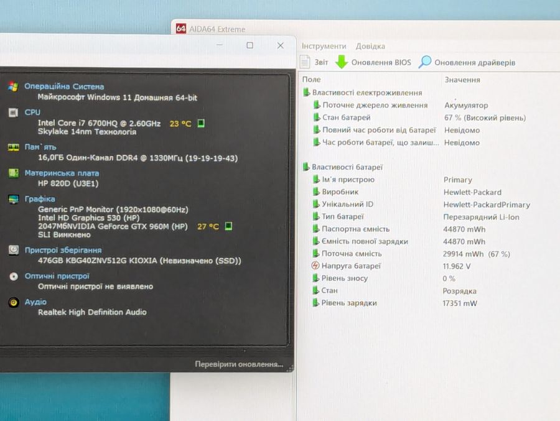560x421 pixels.
Task: Click icon beside Час роботи батареї
Action: [x=317, y=142]
